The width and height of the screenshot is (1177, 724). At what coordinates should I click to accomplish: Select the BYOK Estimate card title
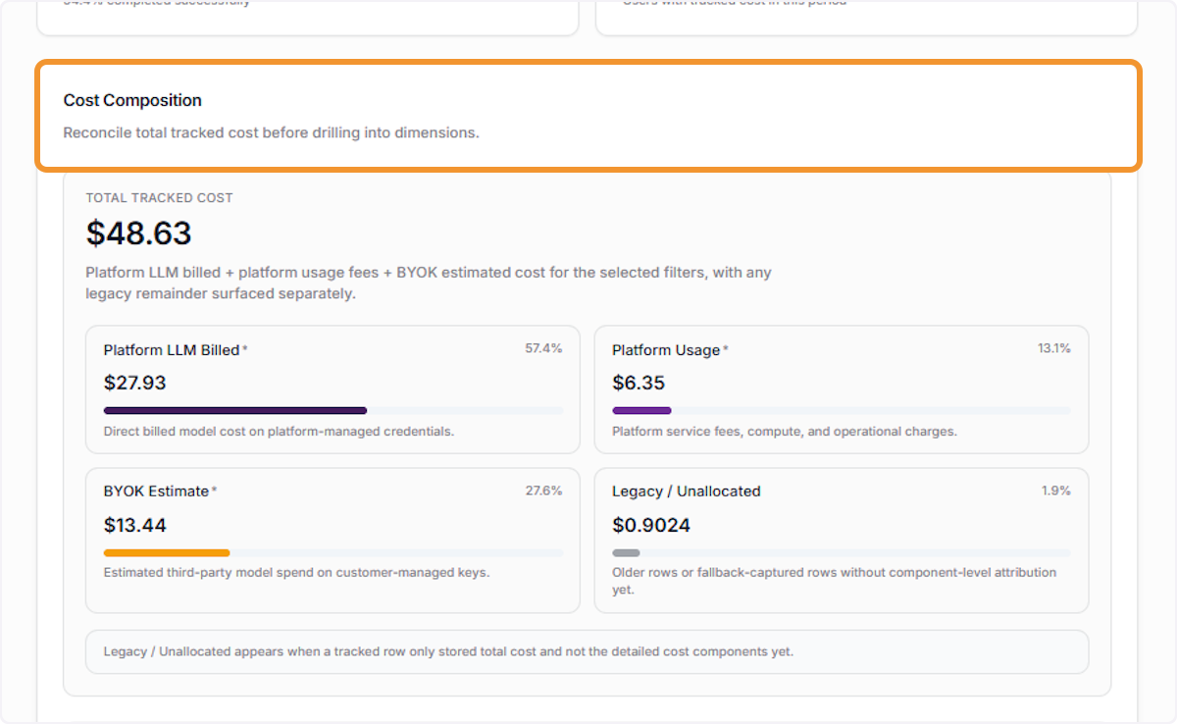[157, 491]
